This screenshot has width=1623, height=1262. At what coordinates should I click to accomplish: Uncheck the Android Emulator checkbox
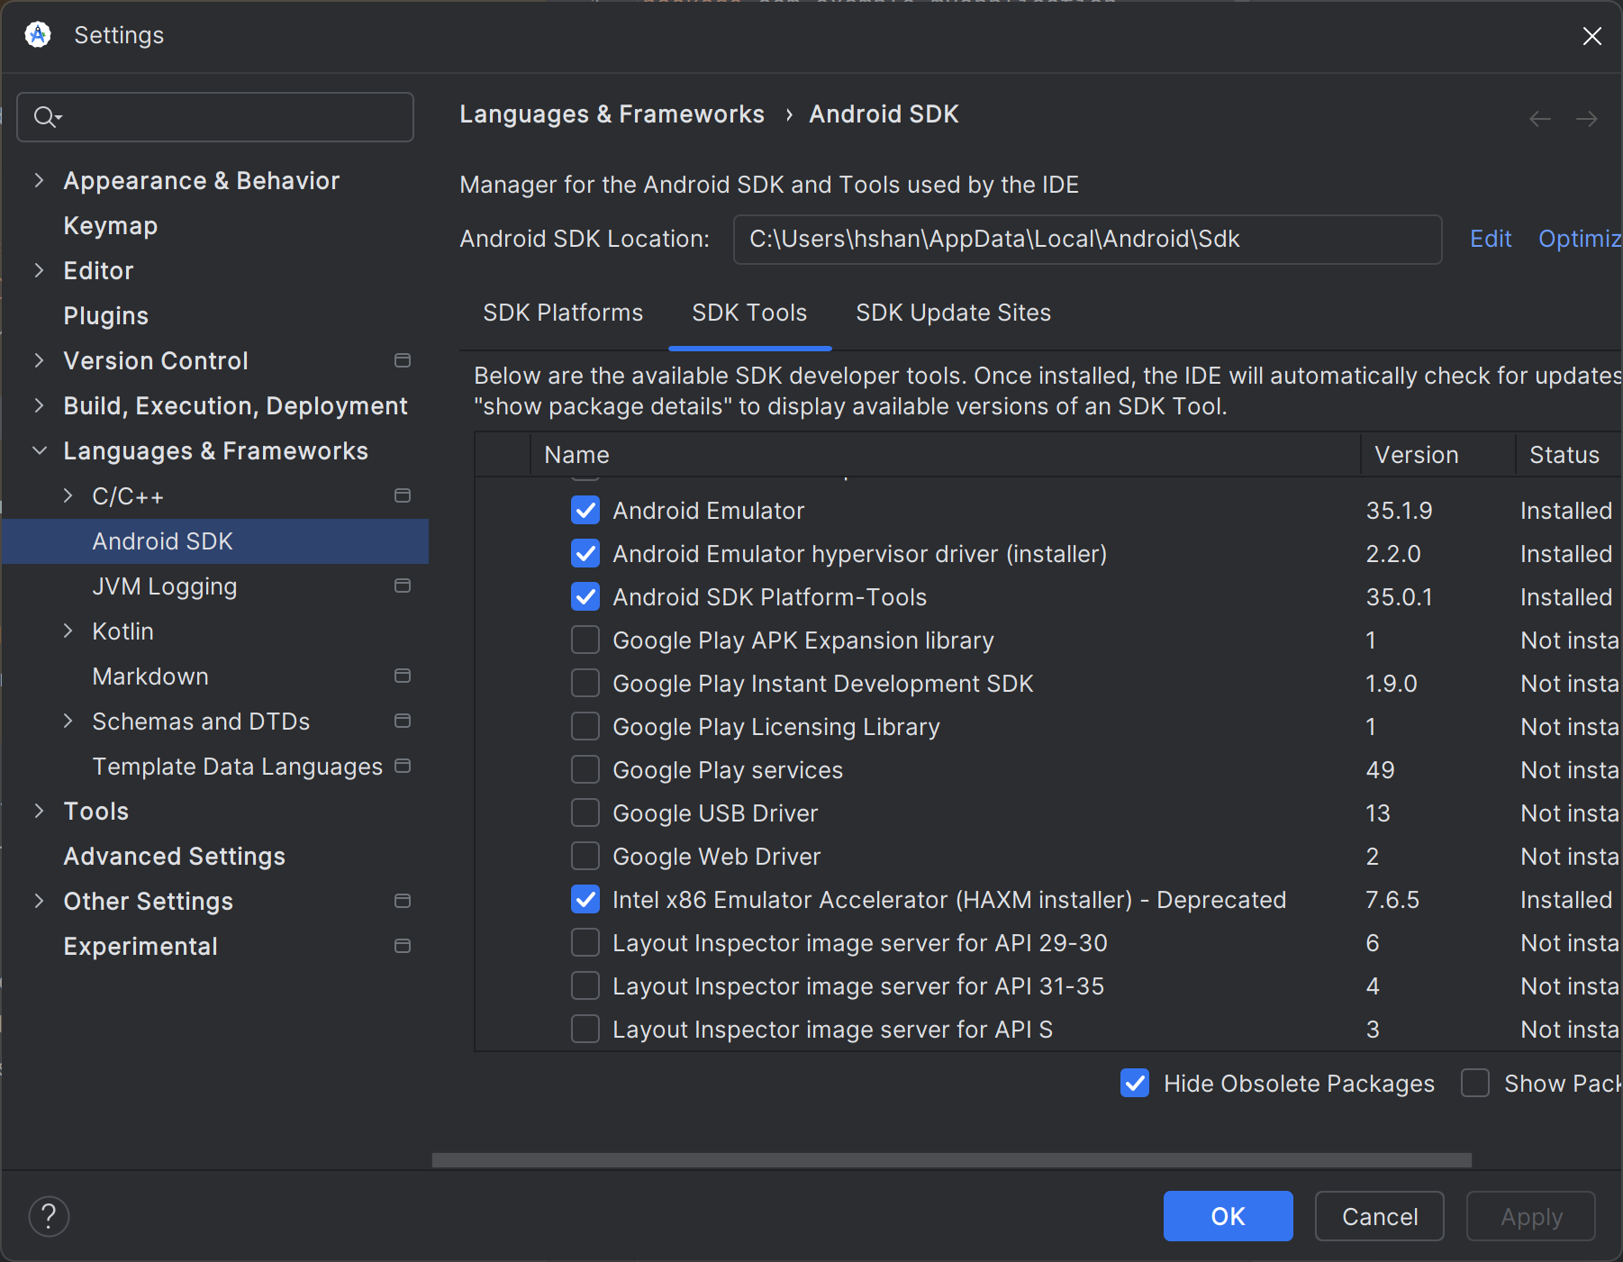[585, 511]
